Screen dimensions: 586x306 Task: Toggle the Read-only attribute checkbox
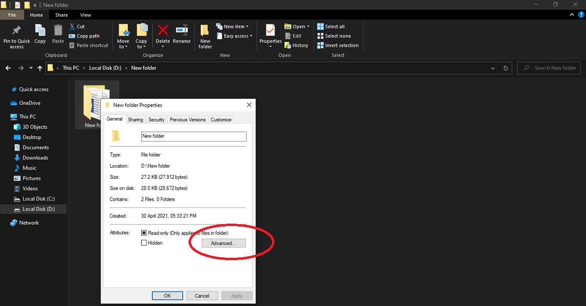coord(144,233)
